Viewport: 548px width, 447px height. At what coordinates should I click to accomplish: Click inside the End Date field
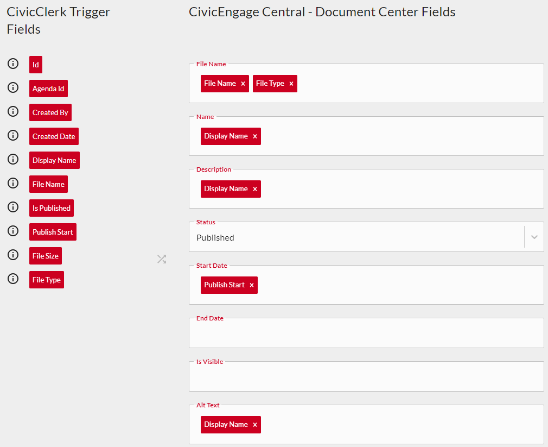pos(366,333)
